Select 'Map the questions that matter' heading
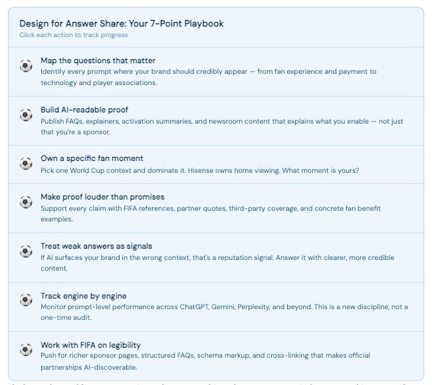Viewport: 432px width, 385px height. [x=98, y=61]
